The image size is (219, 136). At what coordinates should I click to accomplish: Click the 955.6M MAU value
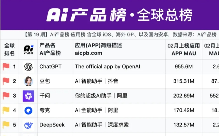pyautogui.click(x=184, y=67)
